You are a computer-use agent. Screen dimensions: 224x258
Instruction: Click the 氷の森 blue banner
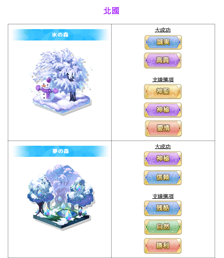60,35
